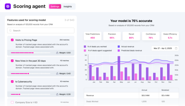Click the '112 matches' label
The width and height of the screenshot is (185, 106).
(x=65, y=61)
